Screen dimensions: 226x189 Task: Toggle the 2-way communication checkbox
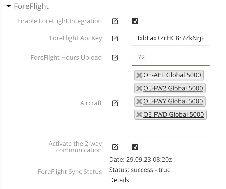135,147
